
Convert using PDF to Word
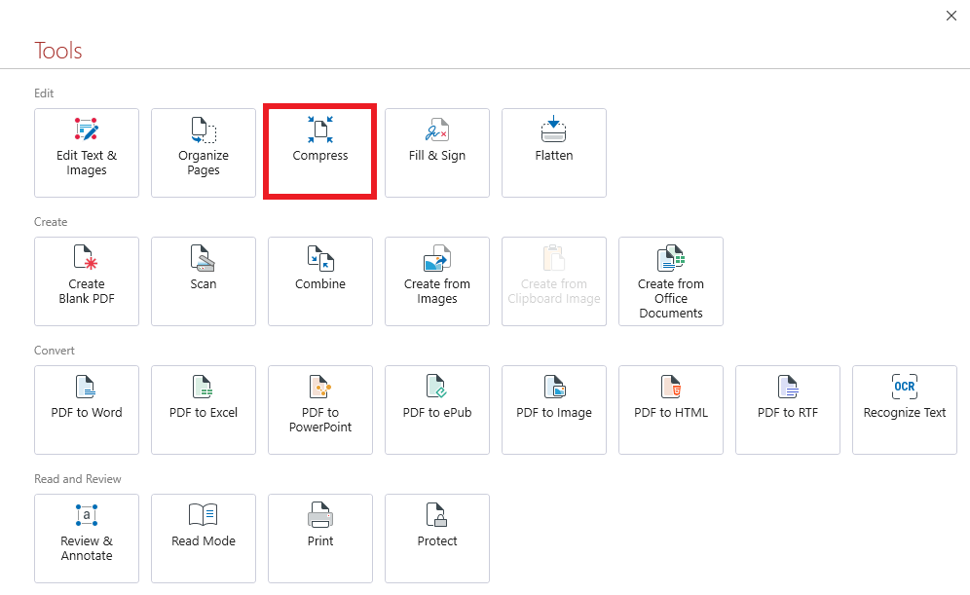point(87,410)
